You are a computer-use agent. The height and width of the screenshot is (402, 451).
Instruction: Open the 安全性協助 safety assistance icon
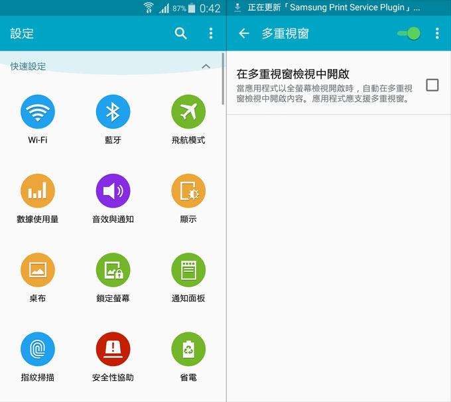[x=113, y=349]
